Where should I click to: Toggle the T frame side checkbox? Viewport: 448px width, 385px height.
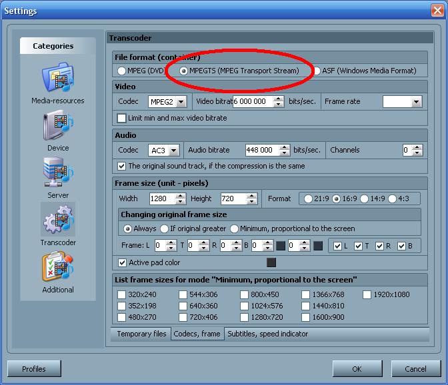tap(358, 246)
